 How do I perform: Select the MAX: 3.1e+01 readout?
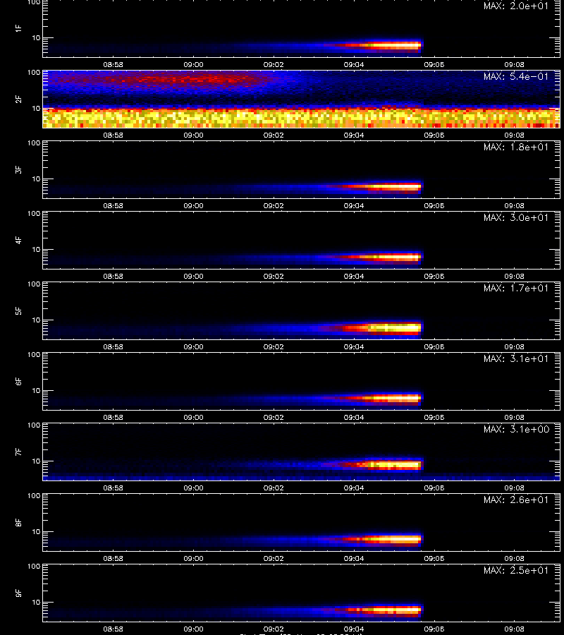(516, 359)
